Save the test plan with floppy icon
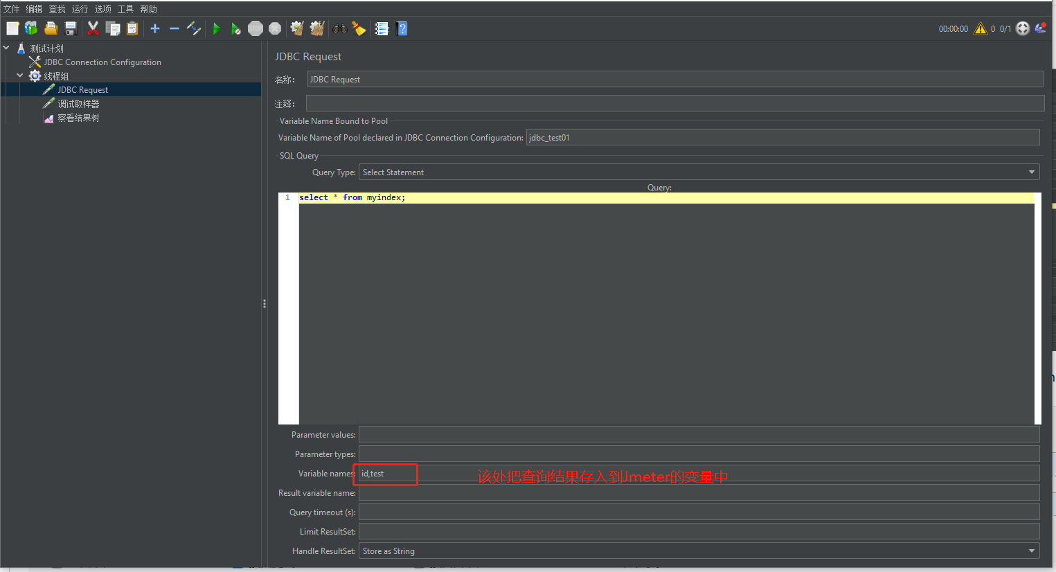The width and height of the screenshot is (1056, 572). (x=70, y=28)
